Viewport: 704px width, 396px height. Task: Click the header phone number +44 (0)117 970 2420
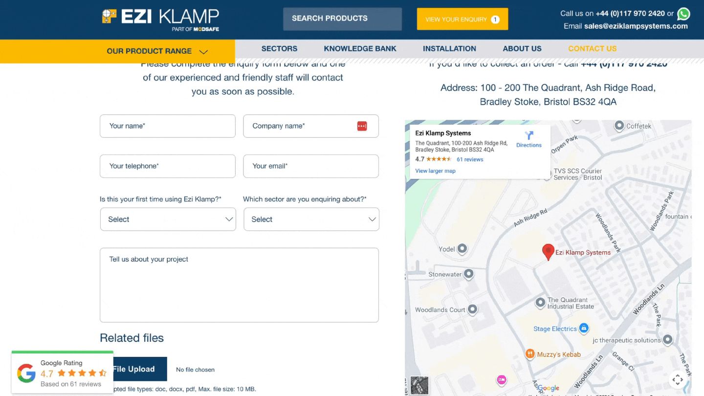point(630,13)
